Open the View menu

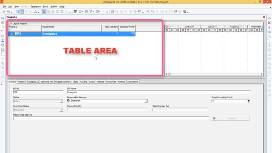click(17, 7)
